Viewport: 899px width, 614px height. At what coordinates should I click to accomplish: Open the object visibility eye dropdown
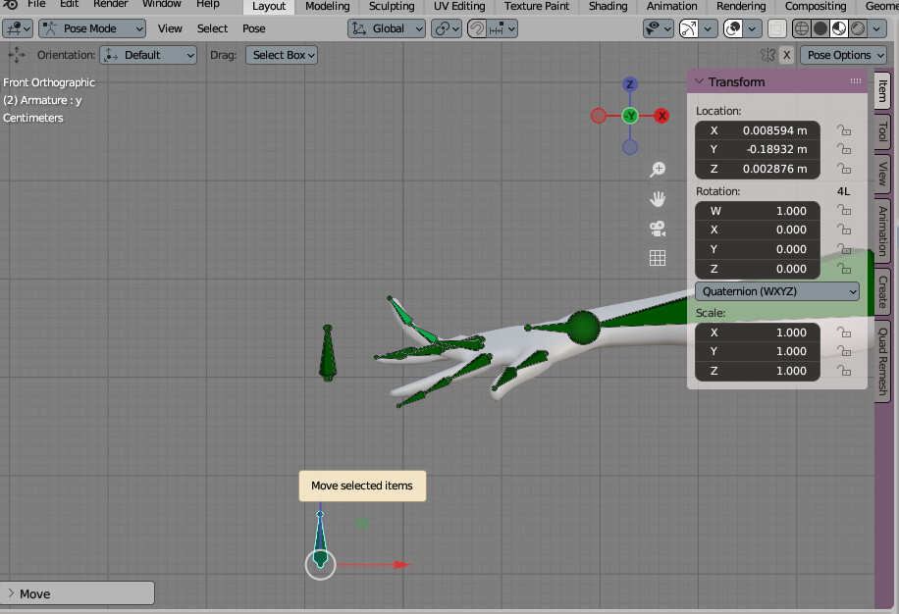pyautogui.click(x=658, y=28)
